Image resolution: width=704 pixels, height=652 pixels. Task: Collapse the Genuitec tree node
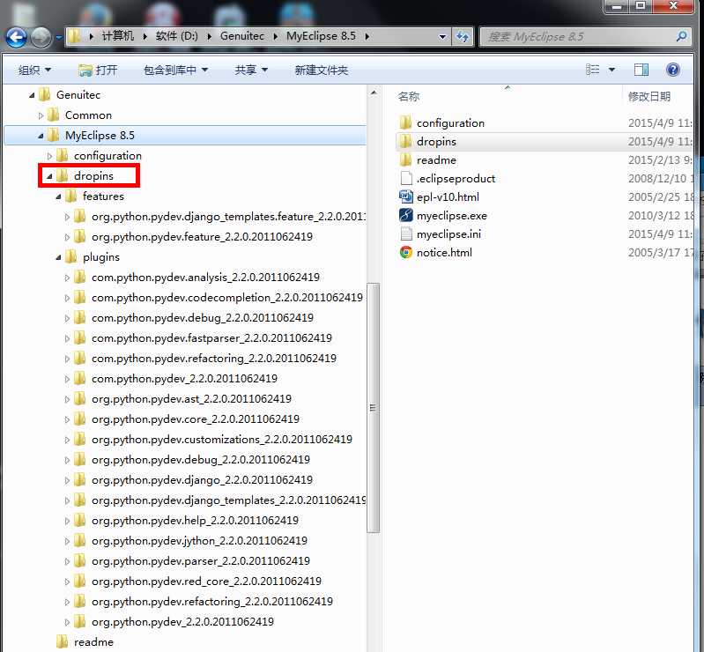[x=32, y=95]
